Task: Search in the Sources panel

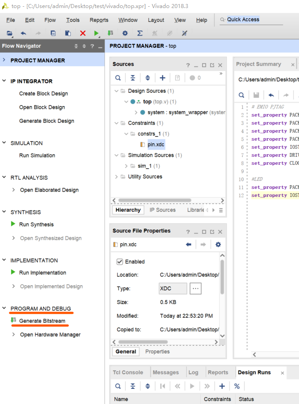Action: point(118,78)
